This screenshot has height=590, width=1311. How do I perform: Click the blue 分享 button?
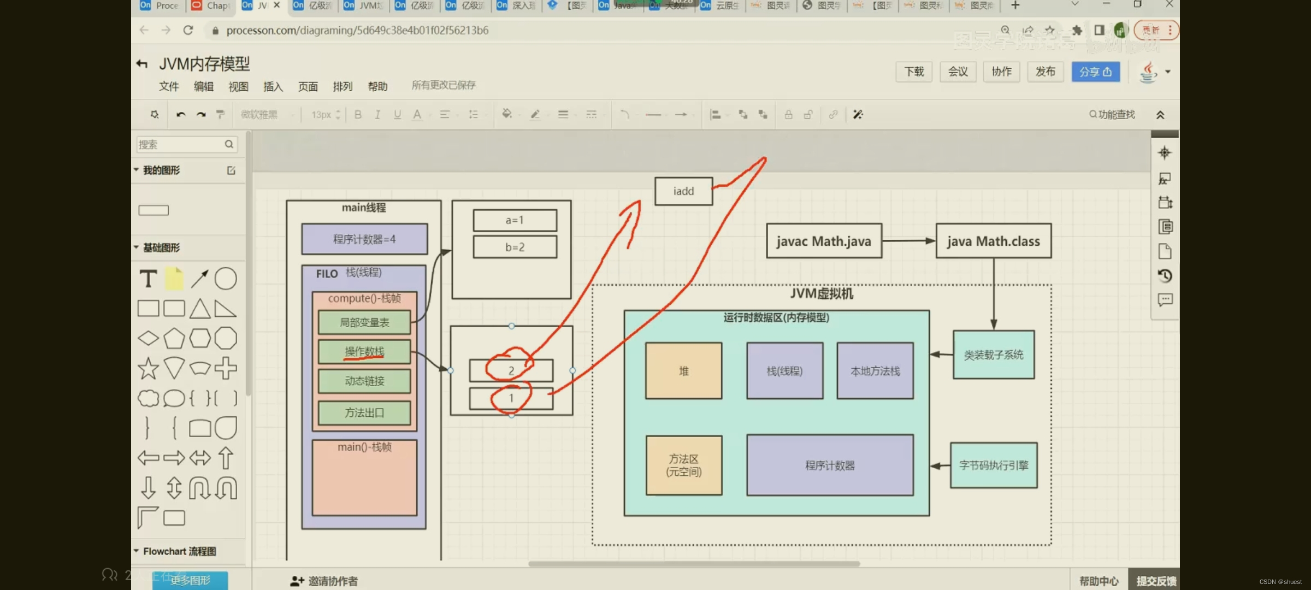(1096, 72)
